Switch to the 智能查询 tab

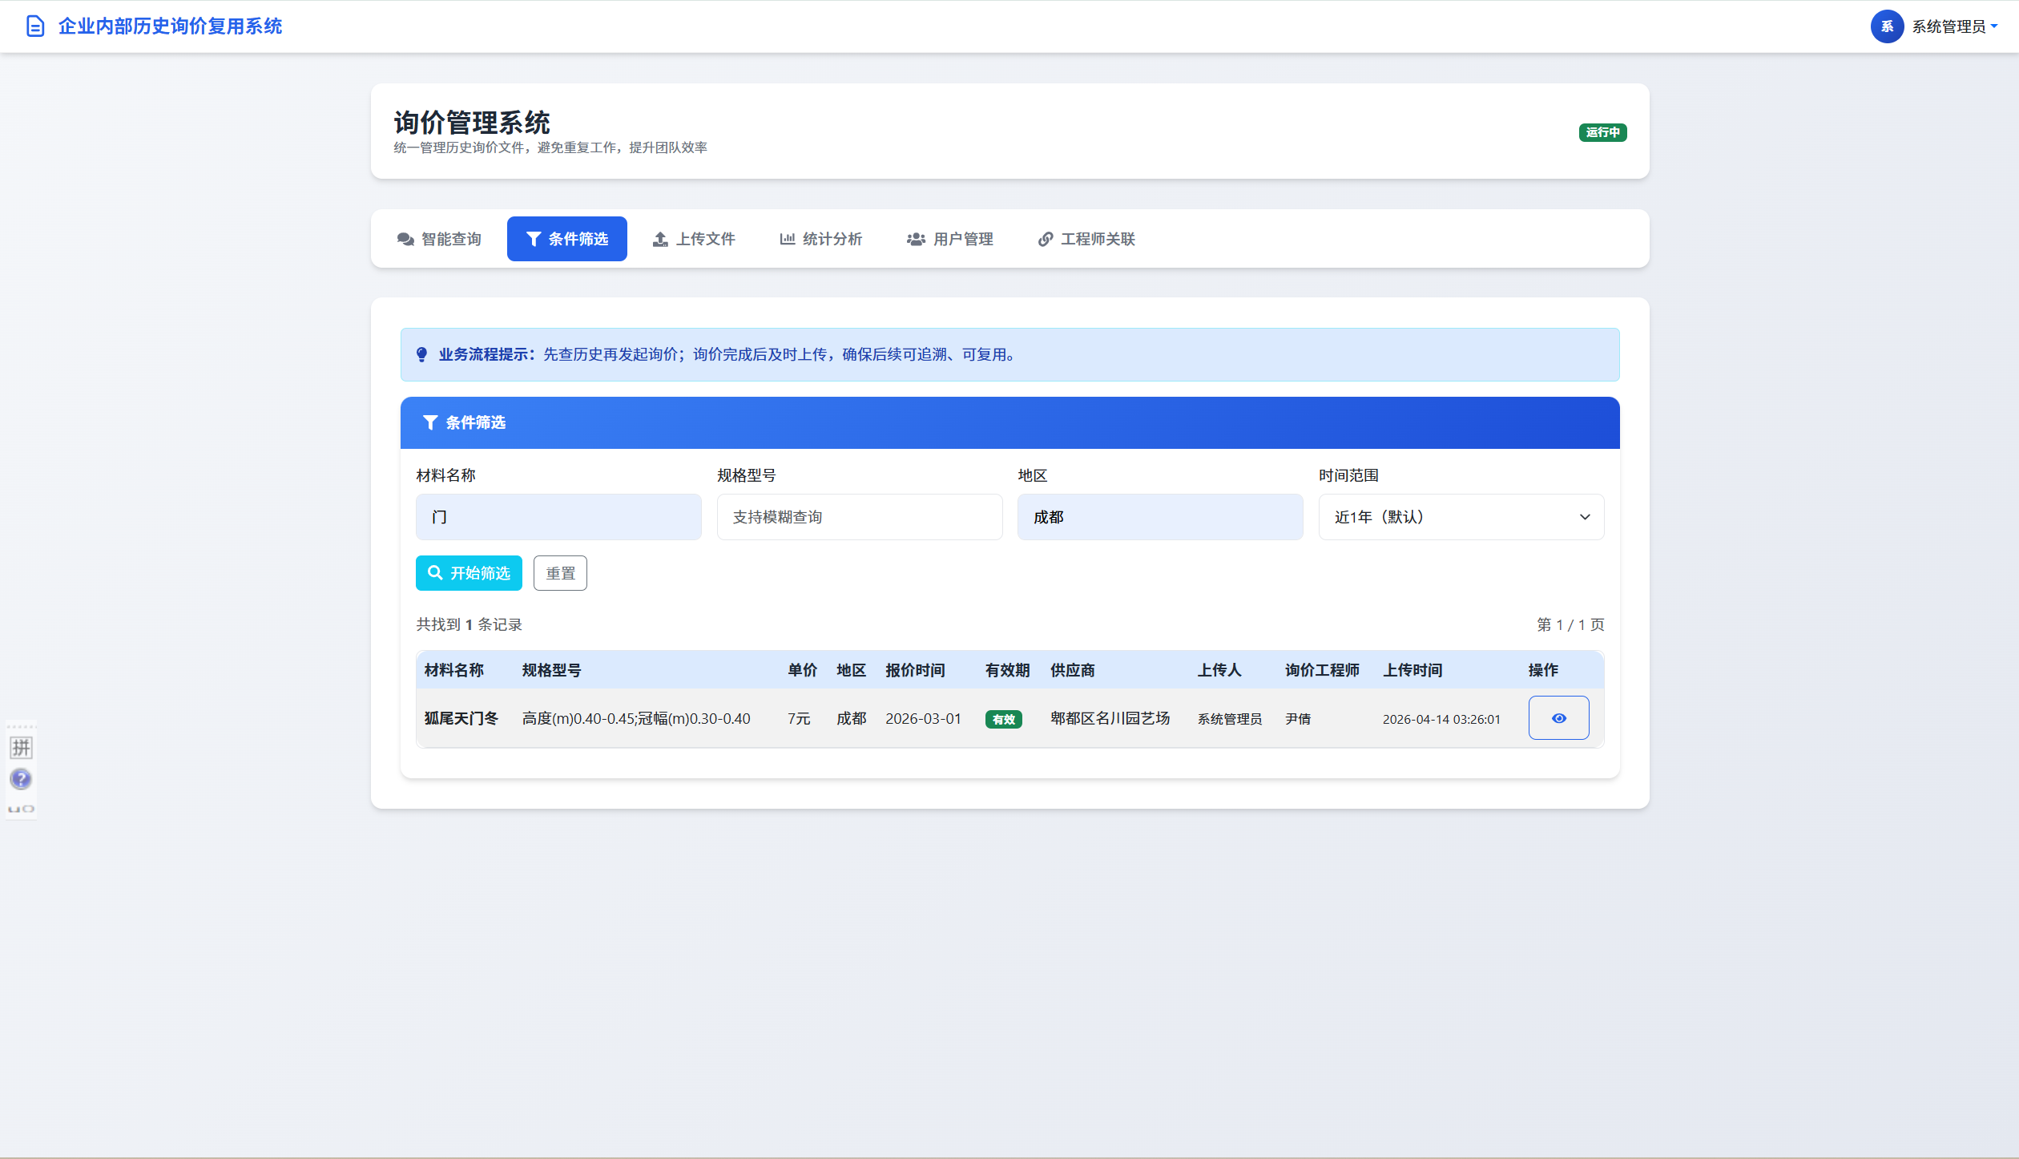click(x=439, y=239)
